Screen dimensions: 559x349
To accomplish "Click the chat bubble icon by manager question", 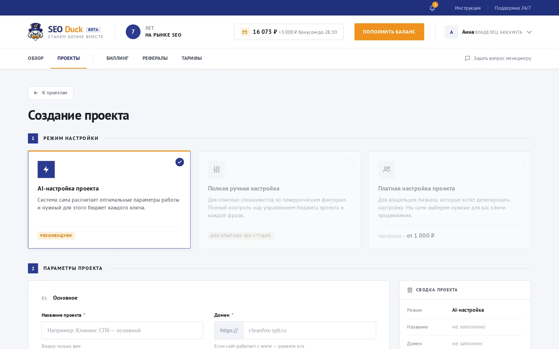I will (x=467, y=58).
